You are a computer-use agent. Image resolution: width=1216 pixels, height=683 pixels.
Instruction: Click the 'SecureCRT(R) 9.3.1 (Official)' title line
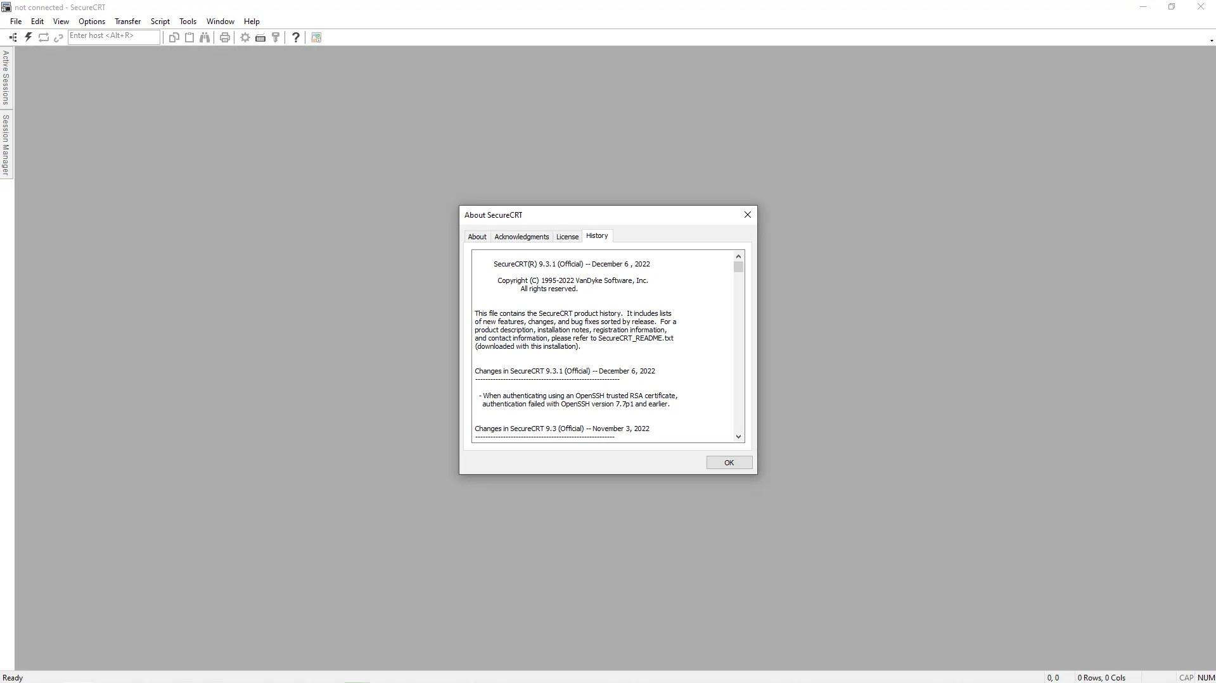click(x=572, y=264)
